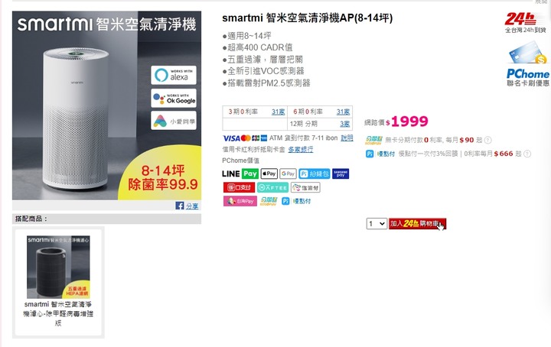The height and width of the screenshot is (347, 551).
Task: Open 3家 link for 12期分期
Action: pos(344,124)
